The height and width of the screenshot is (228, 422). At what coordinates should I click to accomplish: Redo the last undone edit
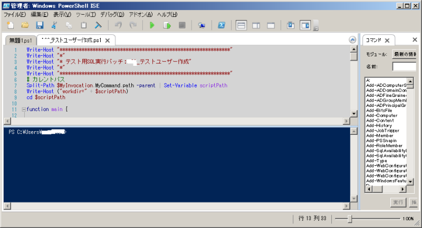pos(133,25)
